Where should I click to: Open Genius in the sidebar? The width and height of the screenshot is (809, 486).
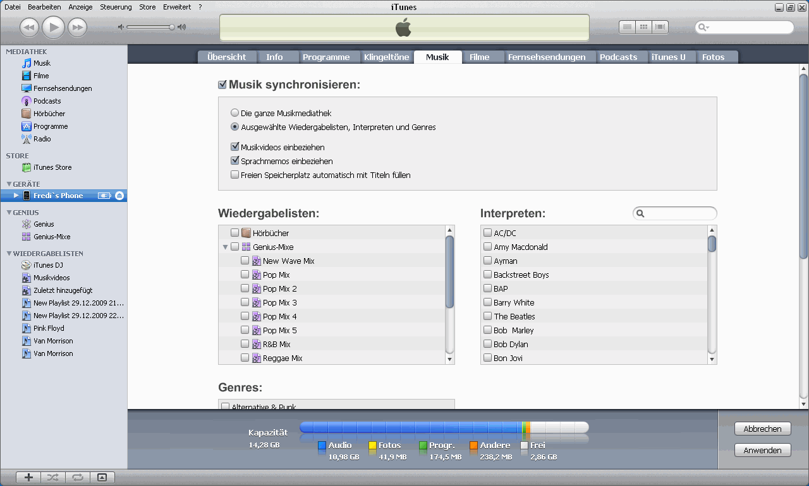pyautogui.click(x=44, y=224)
